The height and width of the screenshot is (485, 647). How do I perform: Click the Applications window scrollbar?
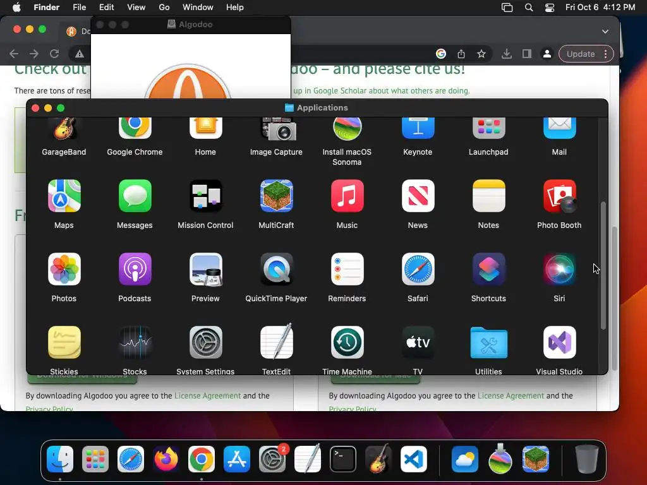[x=603, y=266]
